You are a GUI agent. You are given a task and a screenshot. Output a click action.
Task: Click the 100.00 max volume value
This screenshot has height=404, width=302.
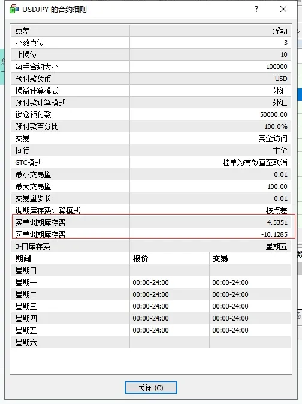(277, 186)
